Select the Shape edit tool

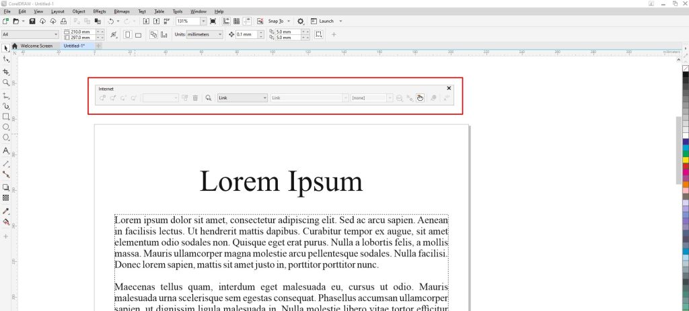point(5,59)
